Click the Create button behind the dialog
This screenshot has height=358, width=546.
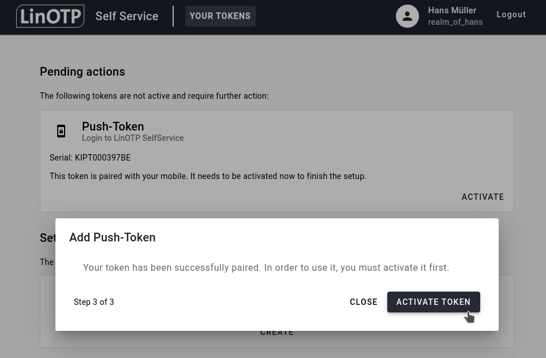277,333
